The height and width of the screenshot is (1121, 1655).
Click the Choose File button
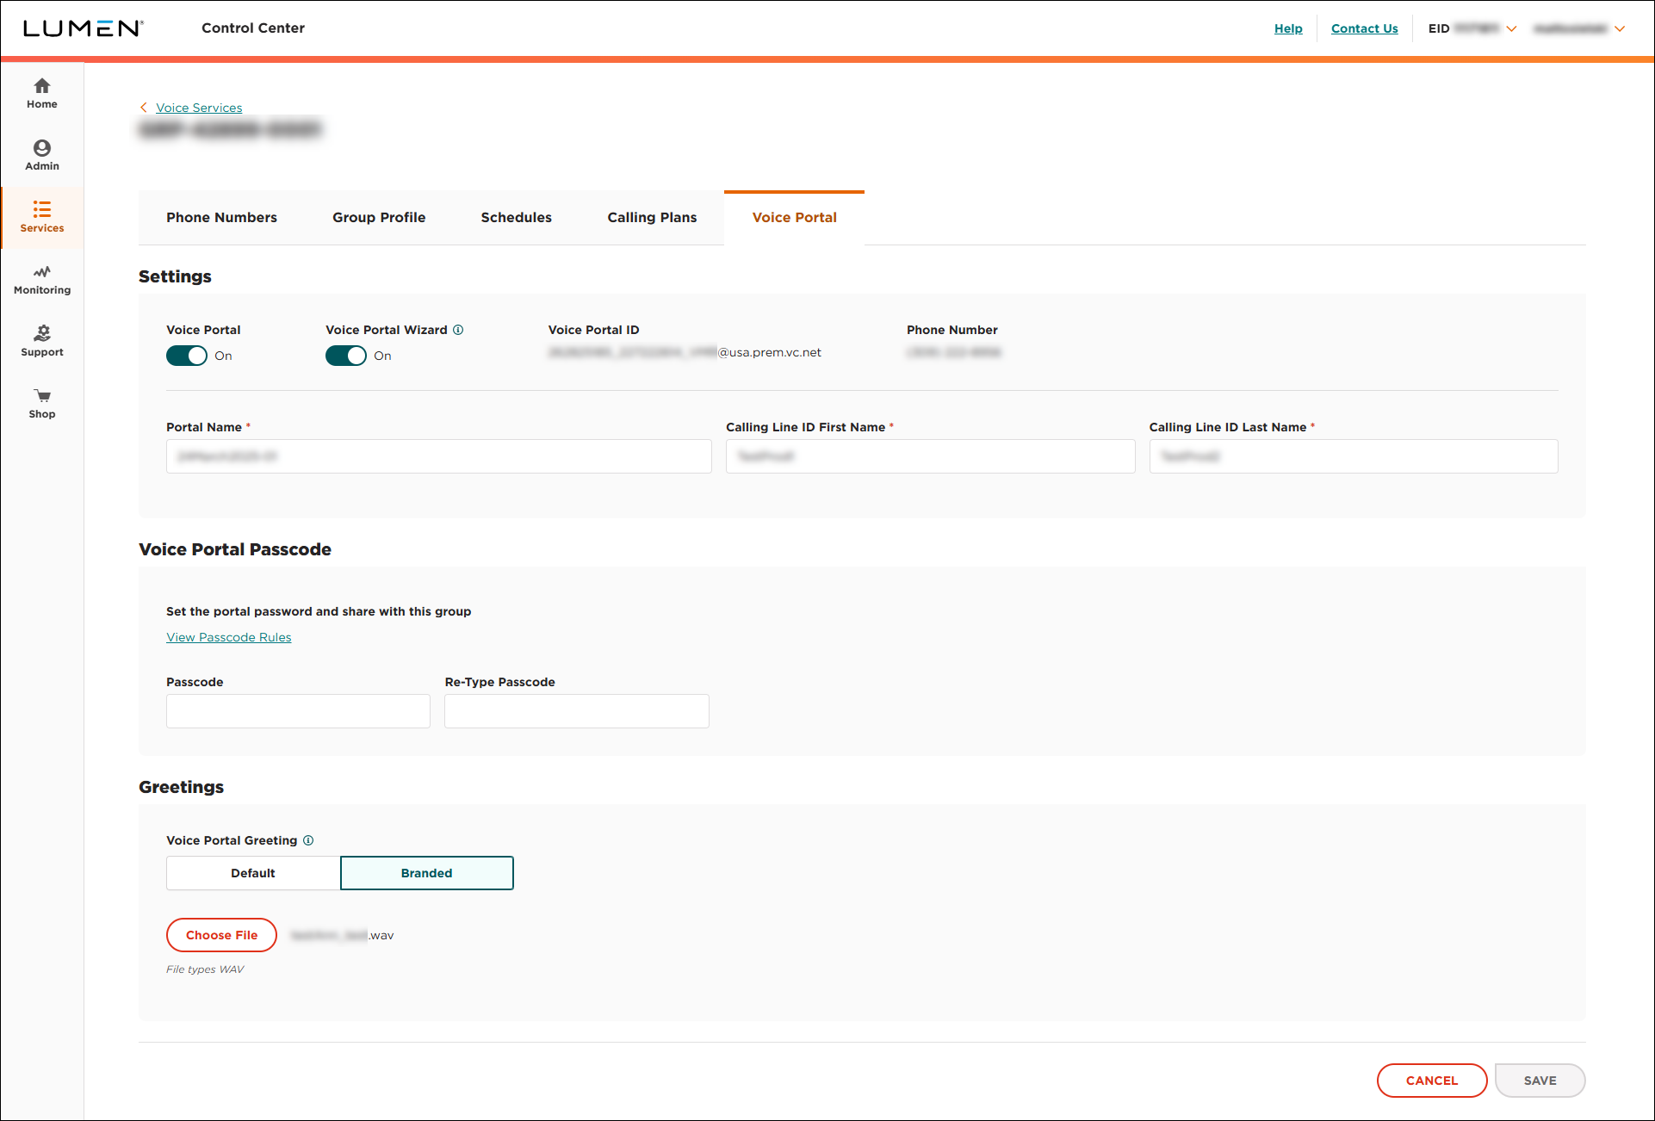[x=221, y=935]
